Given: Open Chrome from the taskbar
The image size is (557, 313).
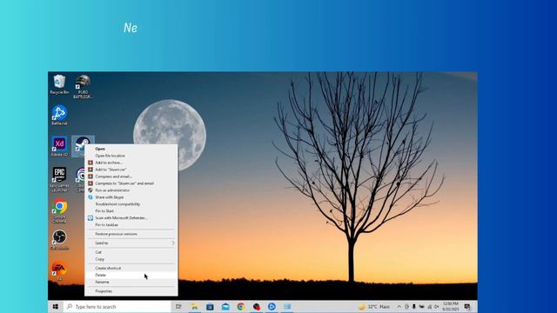Looking at the screenshot, I should 241,307.
